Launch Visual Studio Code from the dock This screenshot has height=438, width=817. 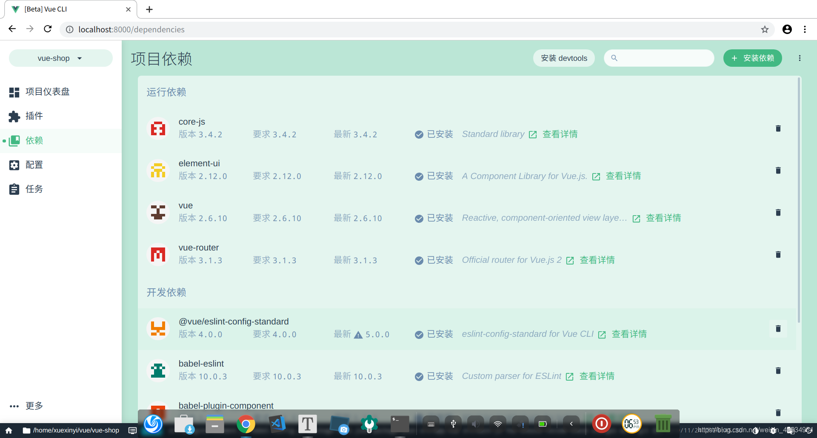277,424
